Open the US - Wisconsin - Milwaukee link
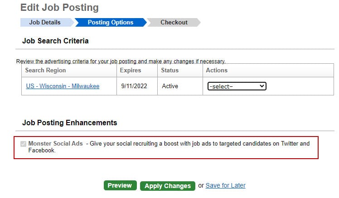Screen dimensions: 339x198 63,86
